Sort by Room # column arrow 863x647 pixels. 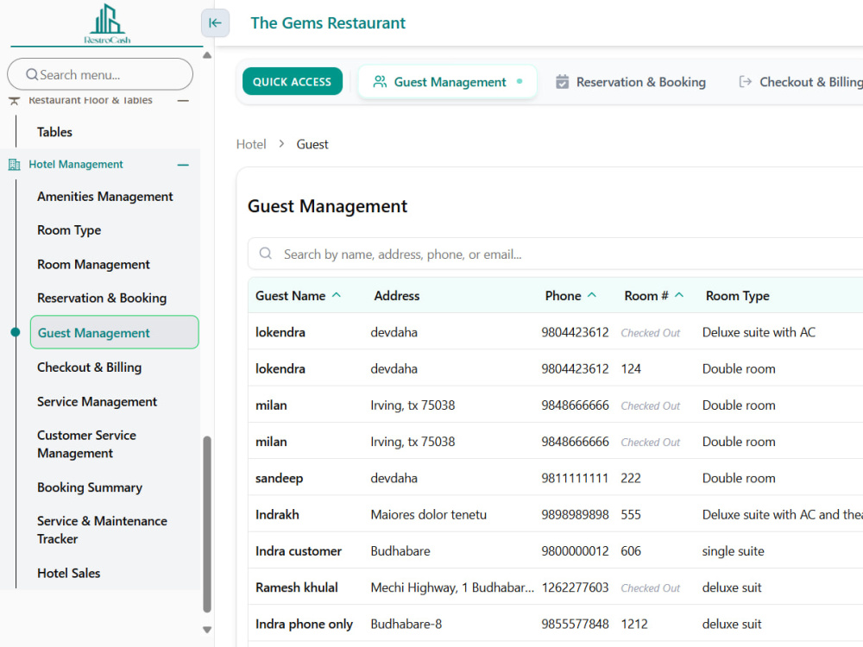[x=679, y=295]
